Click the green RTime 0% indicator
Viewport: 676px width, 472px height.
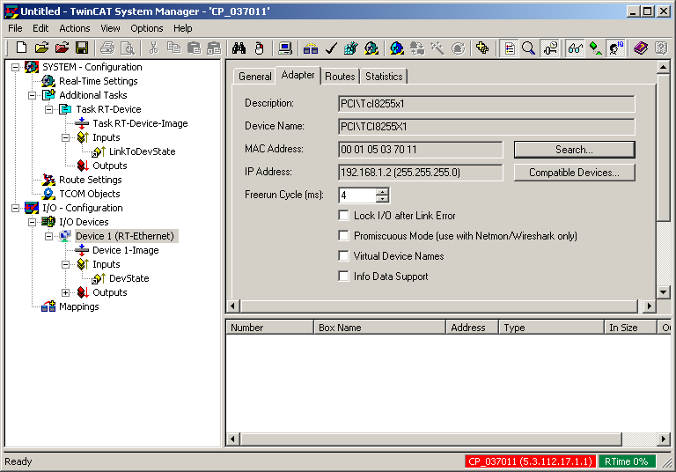click(627, 461)
